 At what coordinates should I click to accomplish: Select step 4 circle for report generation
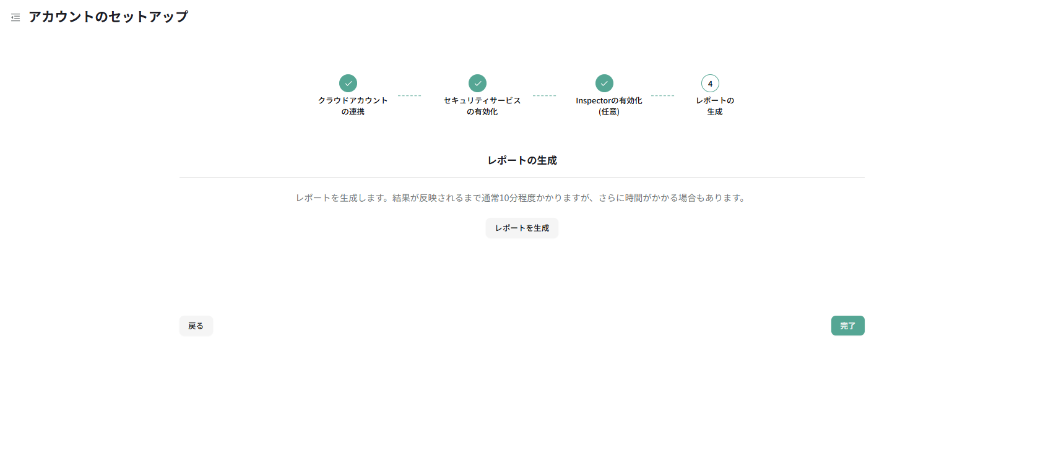pos(710,83)
